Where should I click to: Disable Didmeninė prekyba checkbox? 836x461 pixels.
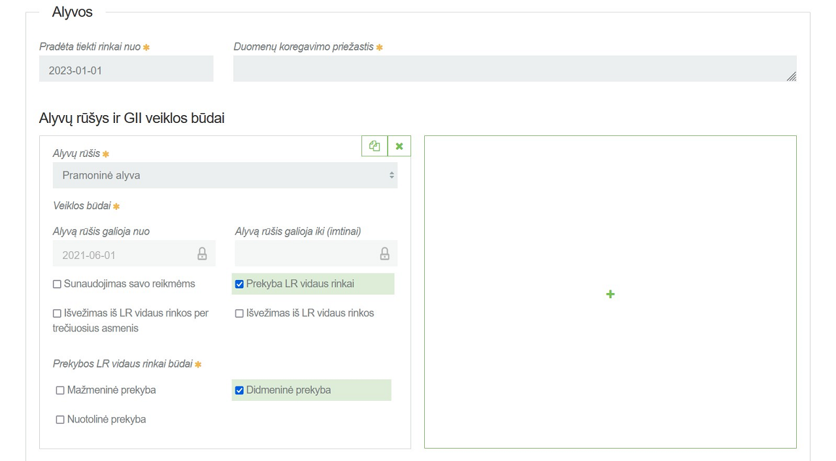(239, 390)
